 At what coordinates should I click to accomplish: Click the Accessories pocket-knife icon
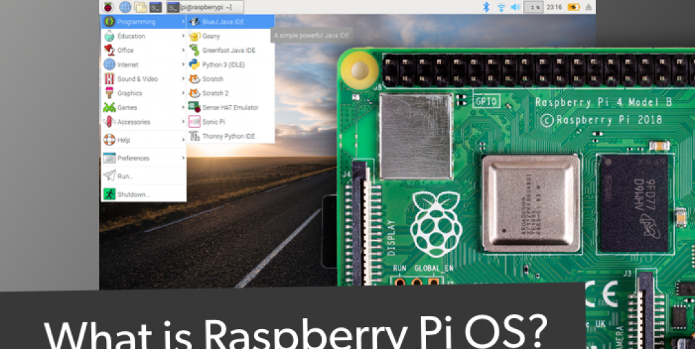pos(110,122)
